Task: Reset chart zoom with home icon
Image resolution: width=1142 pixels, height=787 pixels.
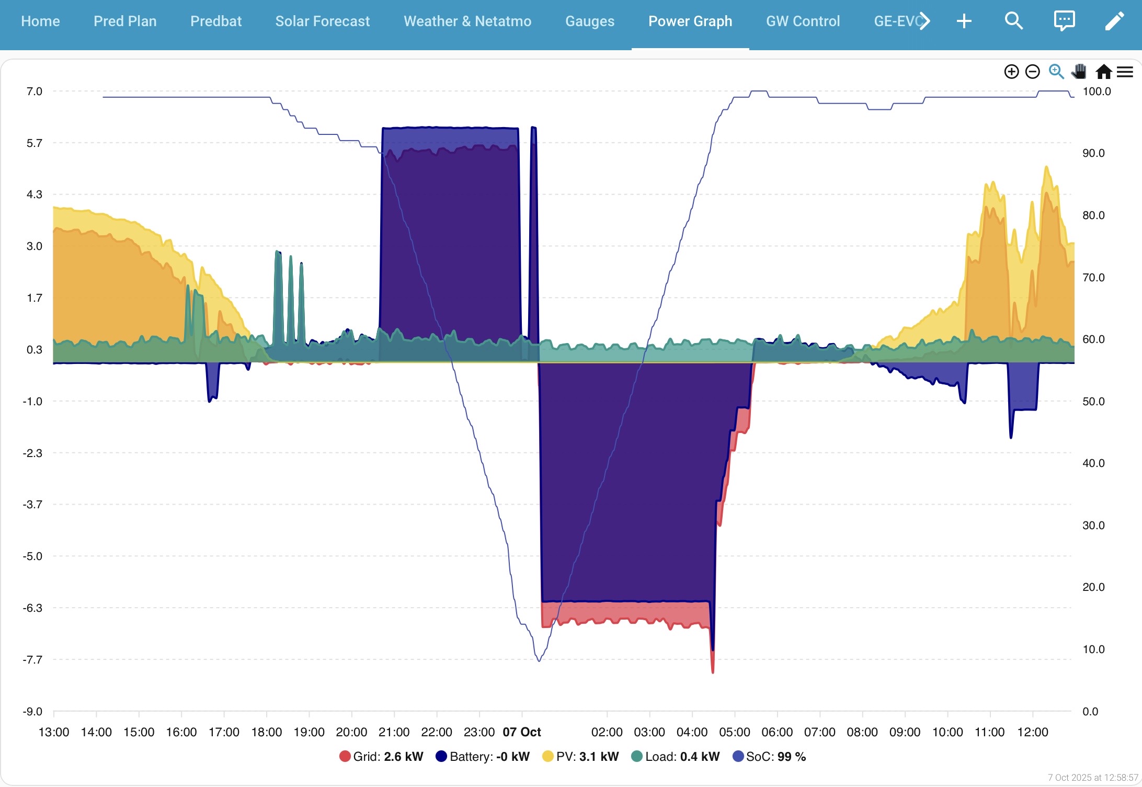Action: coord(1103,72)
